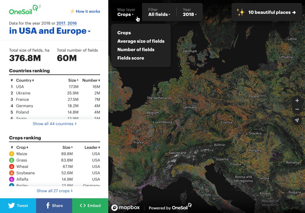Select the Germany row in countries ranking

[55, 106]
